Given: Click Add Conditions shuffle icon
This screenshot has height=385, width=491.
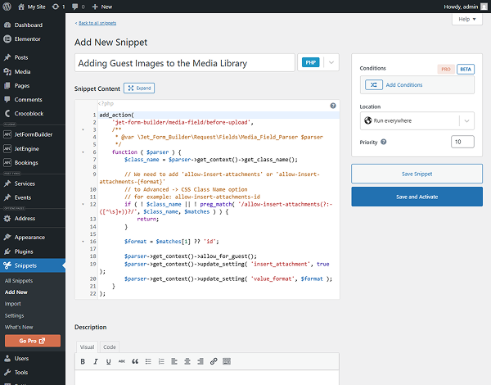Looking at the screenshot, I should 374,85.
